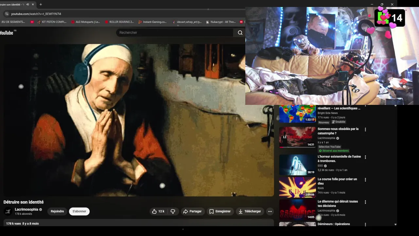The width and height of the screenshot is (419, 236).
Task: Open the SACRIFICE thumbnail video 14:05
Action: 297,210
